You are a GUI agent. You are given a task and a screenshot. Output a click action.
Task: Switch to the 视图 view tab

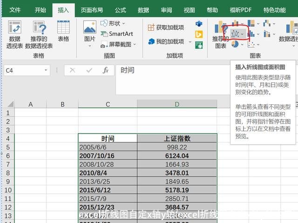pyautogui.click(x=190, y=10)
